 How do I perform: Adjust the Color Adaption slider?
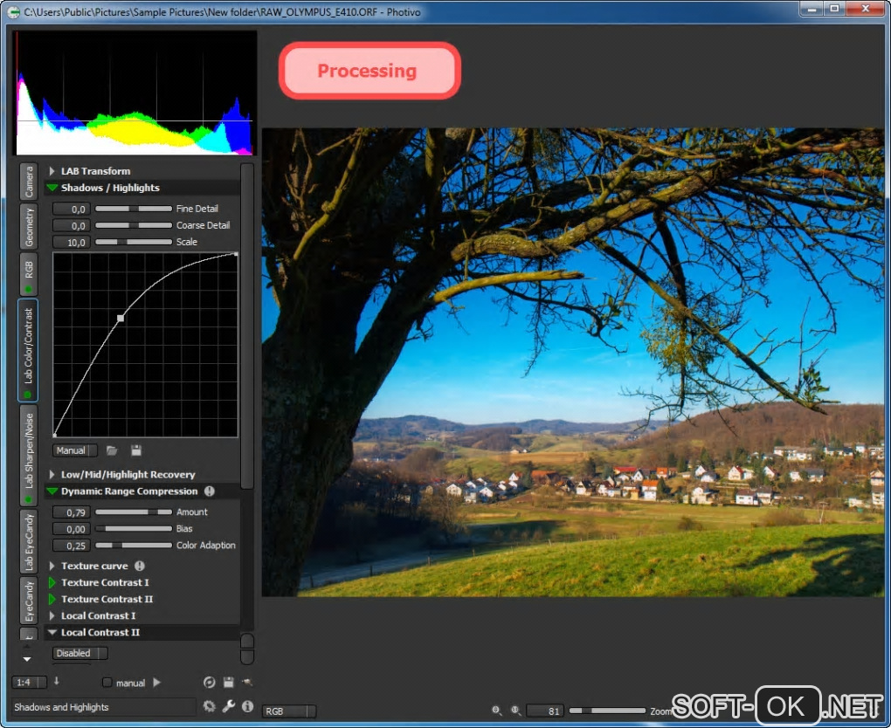point(134,546)
